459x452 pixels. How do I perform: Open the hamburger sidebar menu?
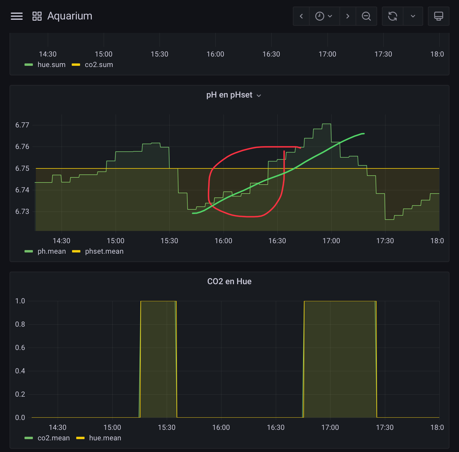click(x=17, y=16)
